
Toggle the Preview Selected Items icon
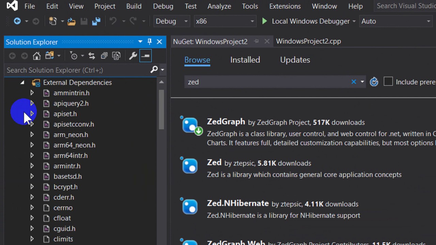point(145,56)
